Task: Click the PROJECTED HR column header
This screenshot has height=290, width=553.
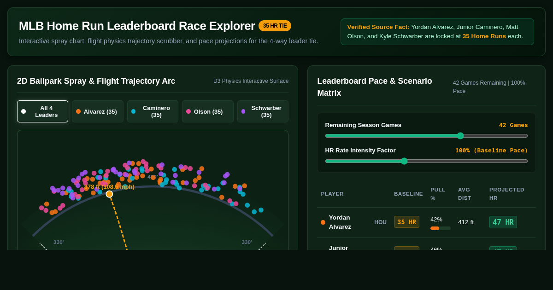Action: coord(507,194)
